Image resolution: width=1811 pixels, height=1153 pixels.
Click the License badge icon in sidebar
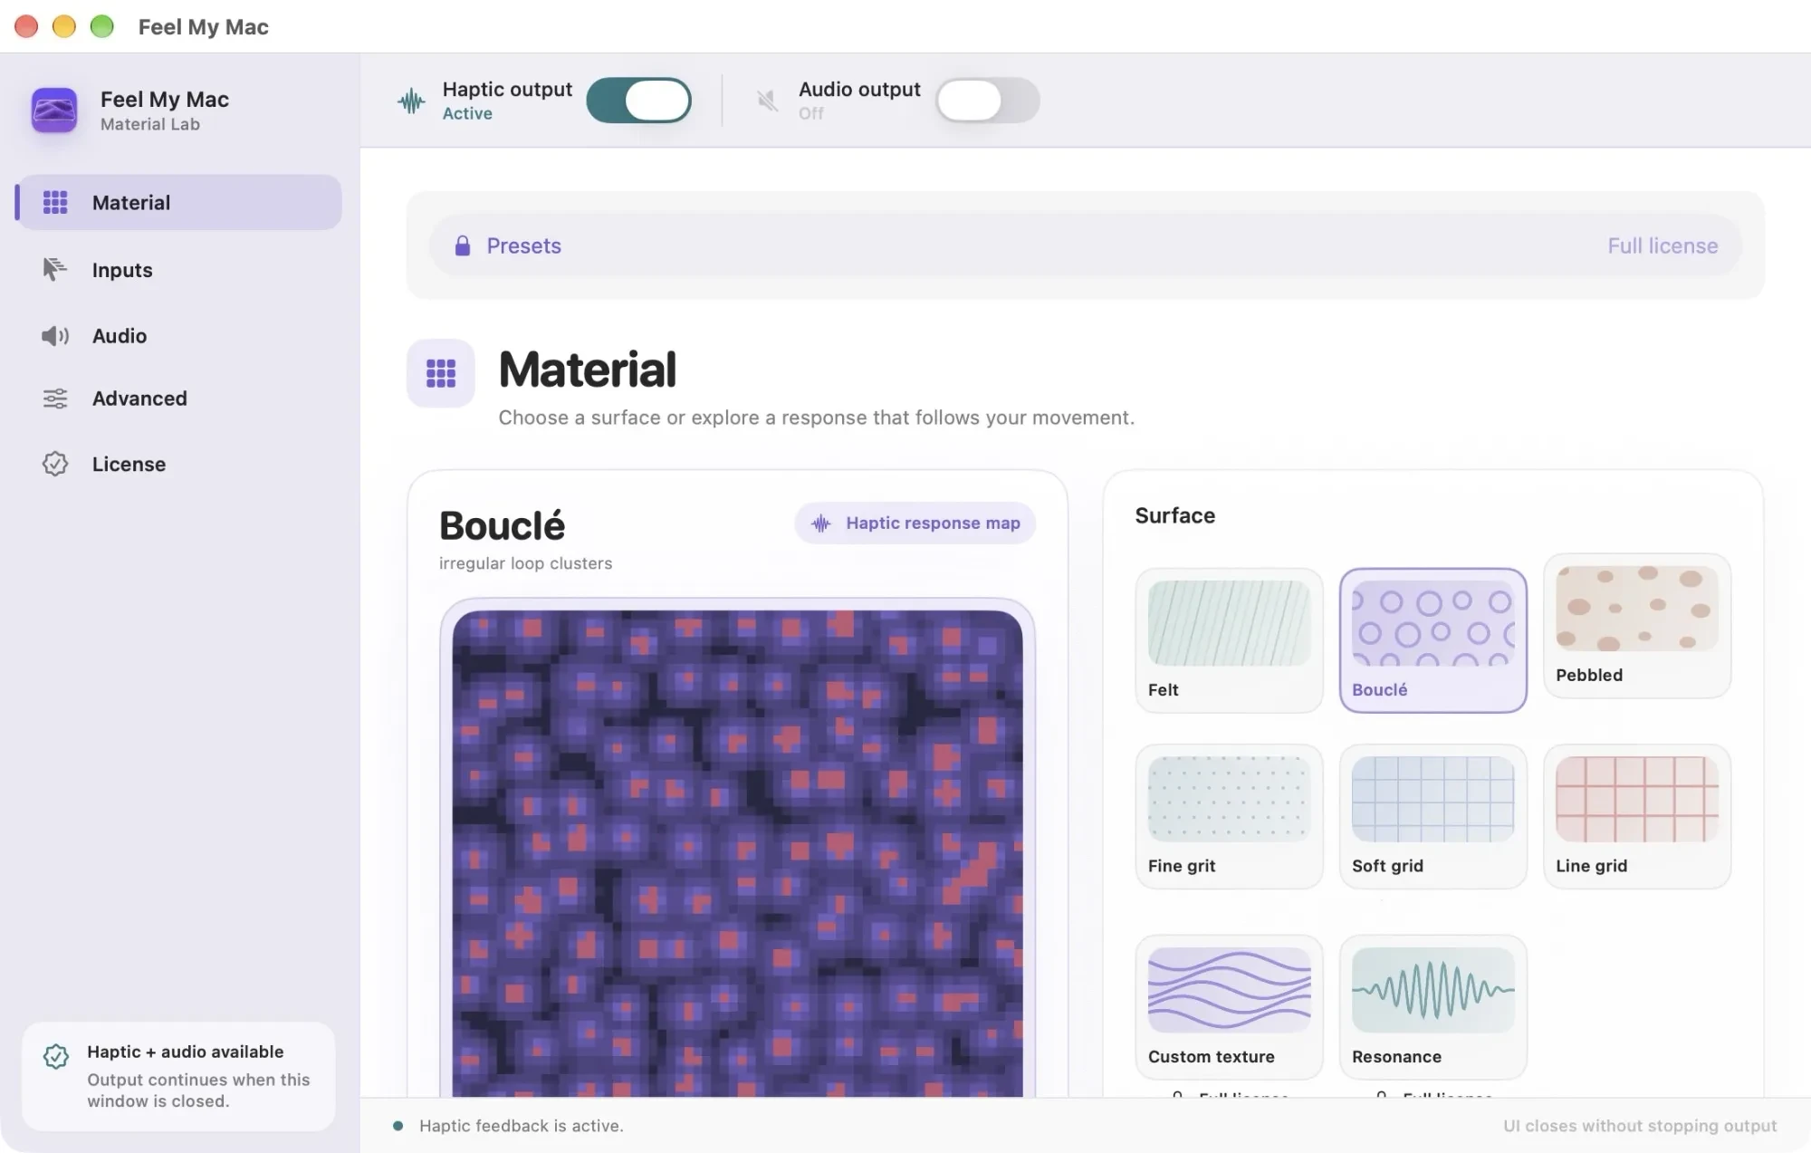coord(55,464)
